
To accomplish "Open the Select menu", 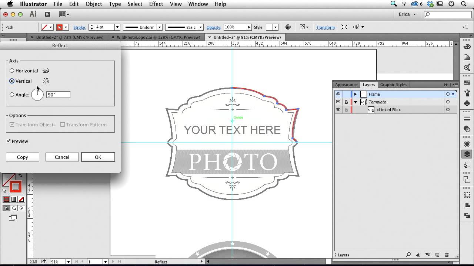I will coord(135,4).
